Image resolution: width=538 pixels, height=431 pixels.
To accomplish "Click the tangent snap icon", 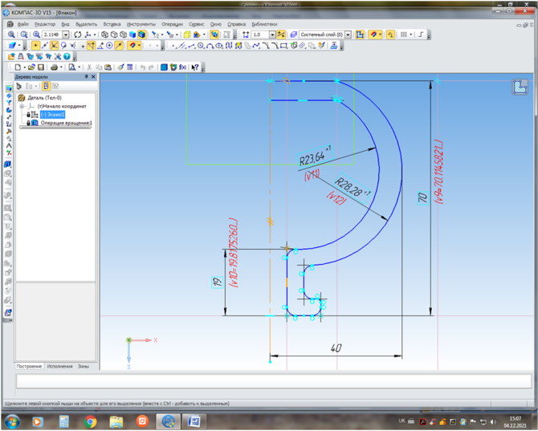I will (x=63, y=46).
